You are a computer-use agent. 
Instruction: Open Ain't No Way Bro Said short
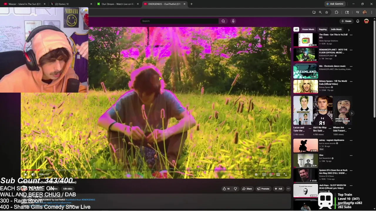pos(323,110)
